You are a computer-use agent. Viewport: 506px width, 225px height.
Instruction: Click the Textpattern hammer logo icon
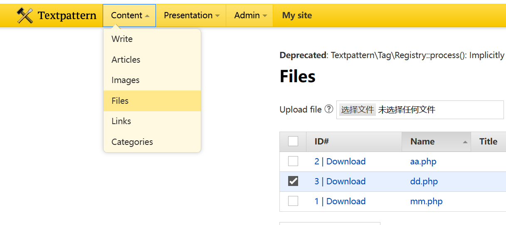tap(25, 16)
